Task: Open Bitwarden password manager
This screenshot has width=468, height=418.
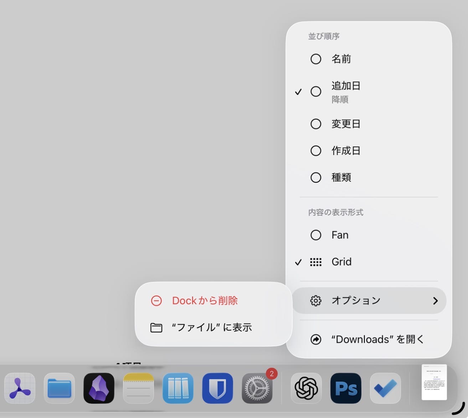Action: click(217, 388)
